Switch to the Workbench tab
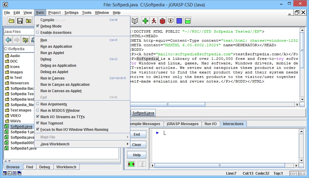This screenshot has width=309, height=178. coord(66,167)
